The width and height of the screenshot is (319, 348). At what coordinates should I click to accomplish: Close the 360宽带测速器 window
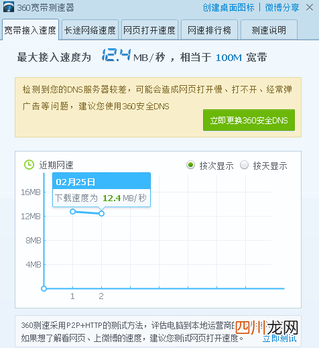(x=310, y=7)
